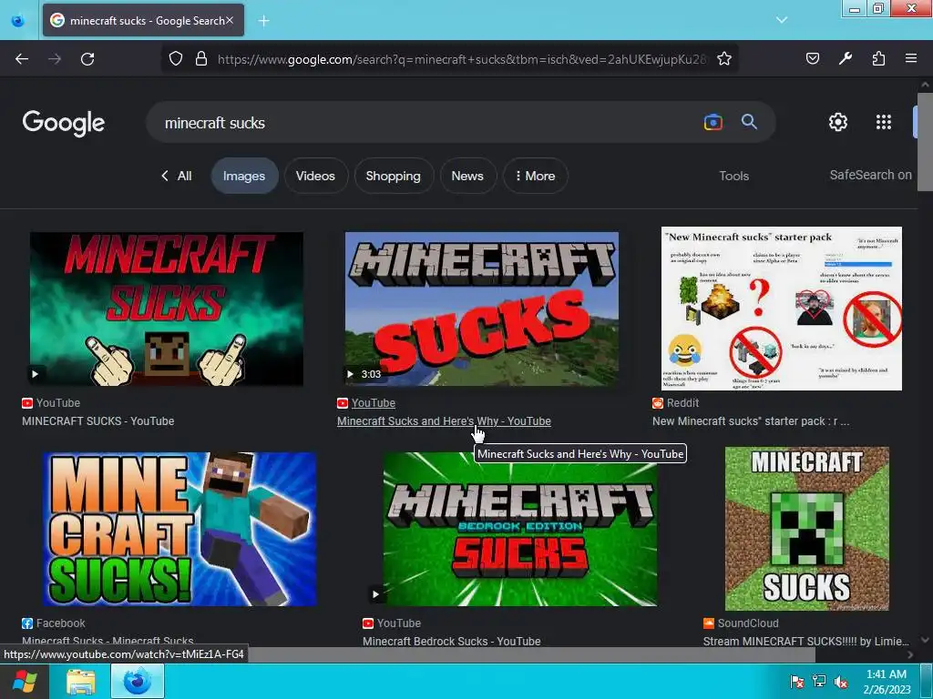Open the Firefox hamburger menu

coord(911,58)
